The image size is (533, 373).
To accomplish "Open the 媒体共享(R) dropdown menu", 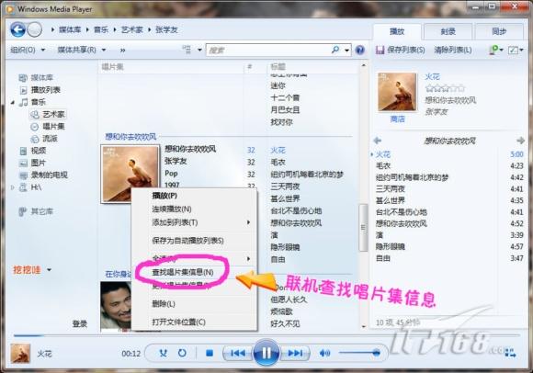I will click(x=82, y=50).
